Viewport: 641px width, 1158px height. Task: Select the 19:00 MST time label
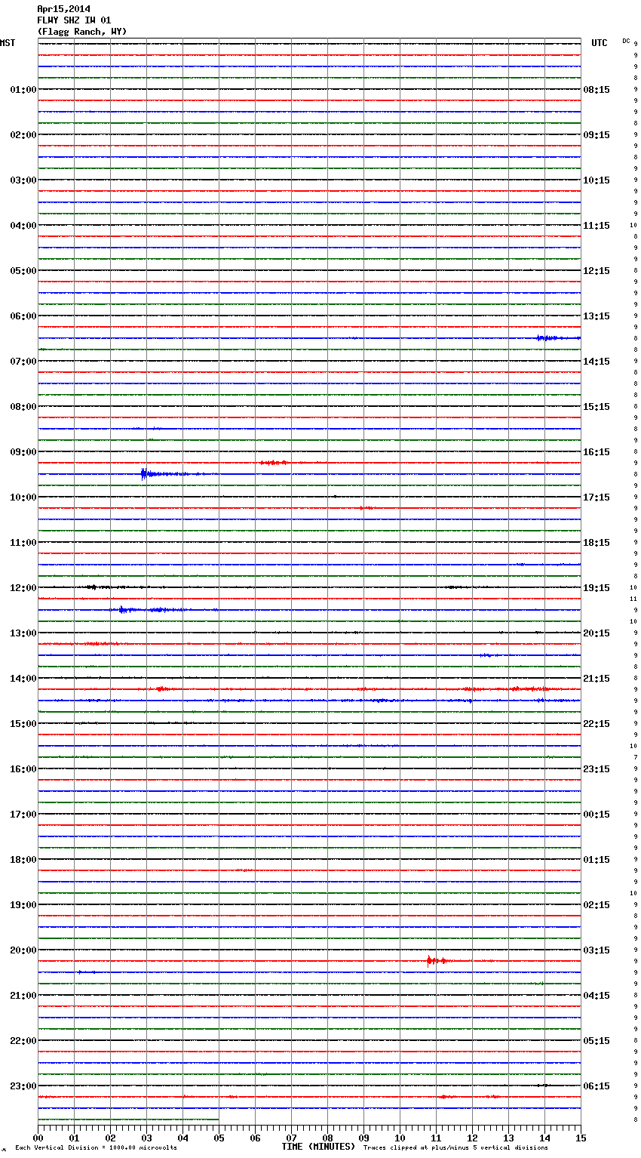coord(23,905)
